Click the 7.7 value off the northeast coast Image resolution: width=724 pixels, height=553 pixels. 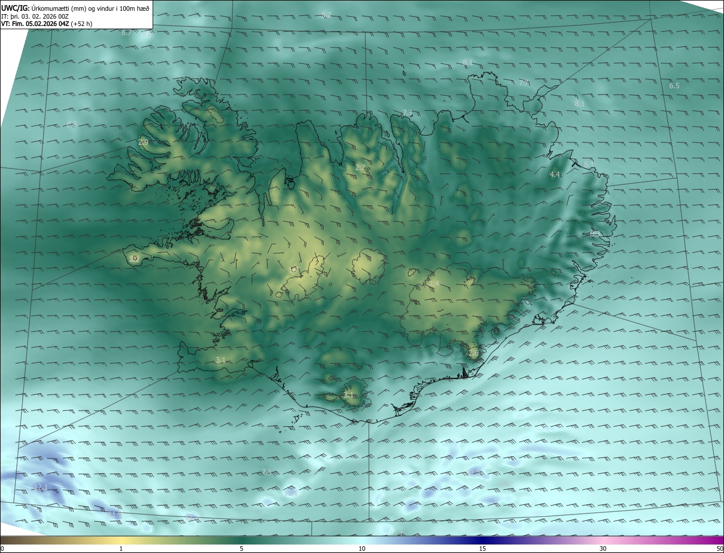524,83
